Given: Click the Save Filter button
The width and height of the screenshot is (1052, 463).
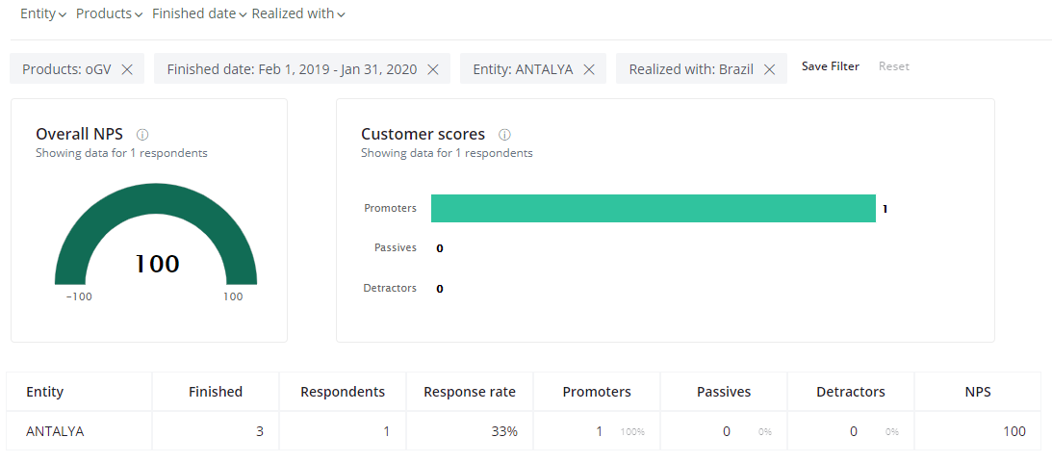Looking at the screenshot, I should point(831,66).
